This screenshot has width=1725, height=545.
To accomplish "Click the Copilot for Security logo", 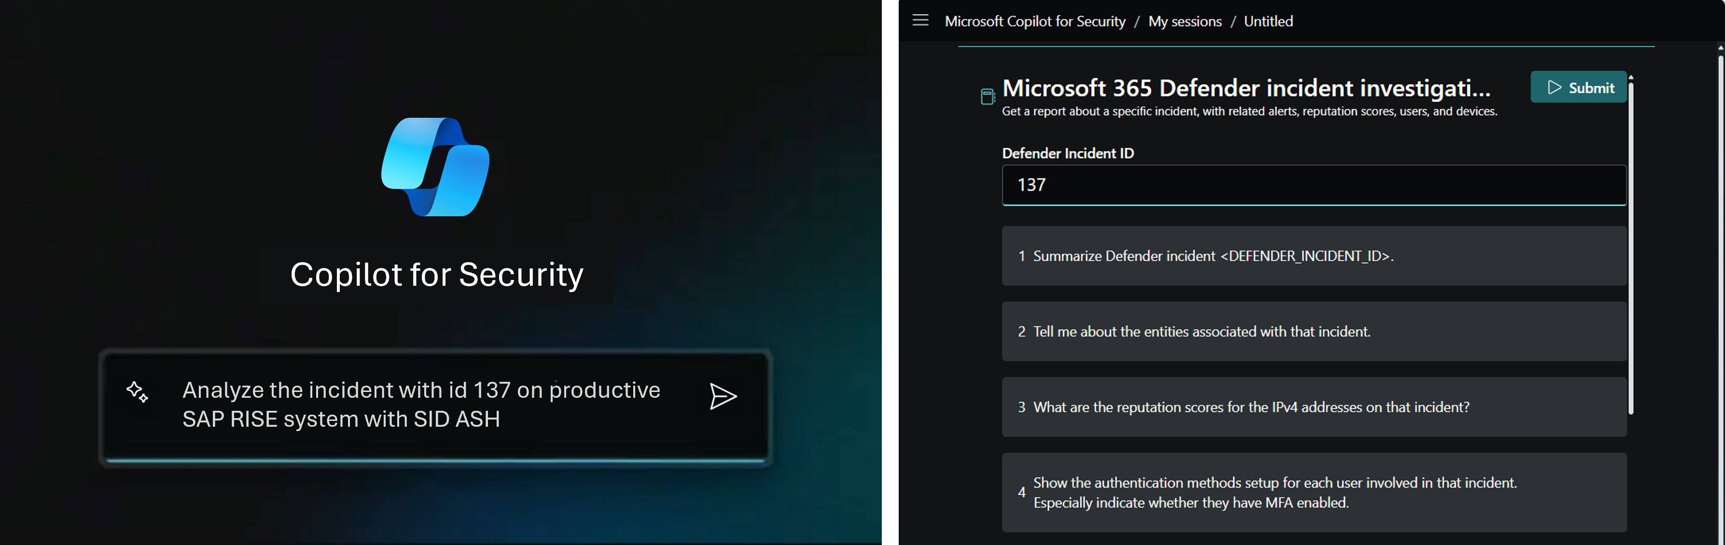I will (435, 167).
